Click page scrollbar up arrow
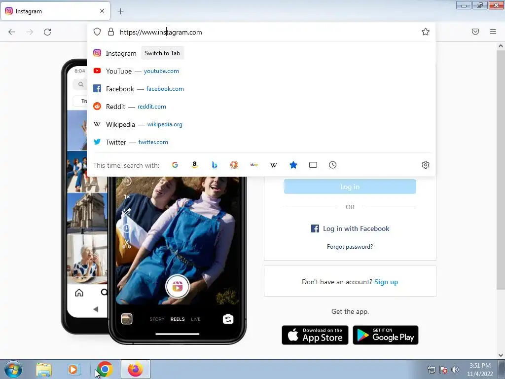505x379 pixels. [x=501, y=46]
